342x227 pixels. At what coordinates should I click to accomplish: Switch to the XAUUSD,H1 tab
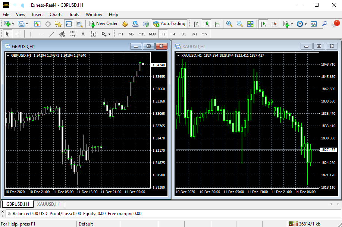pyautogui.click(x=48, y=204)
